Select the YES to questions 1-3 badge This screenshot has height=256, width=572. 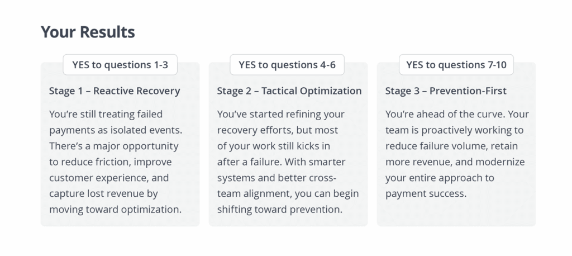120,65
